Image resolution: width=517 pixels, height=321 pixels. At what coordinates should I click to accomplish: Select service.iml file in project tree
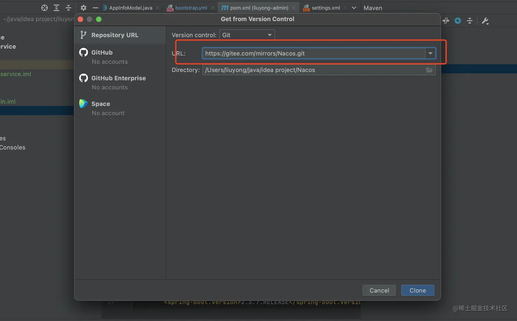16,74
